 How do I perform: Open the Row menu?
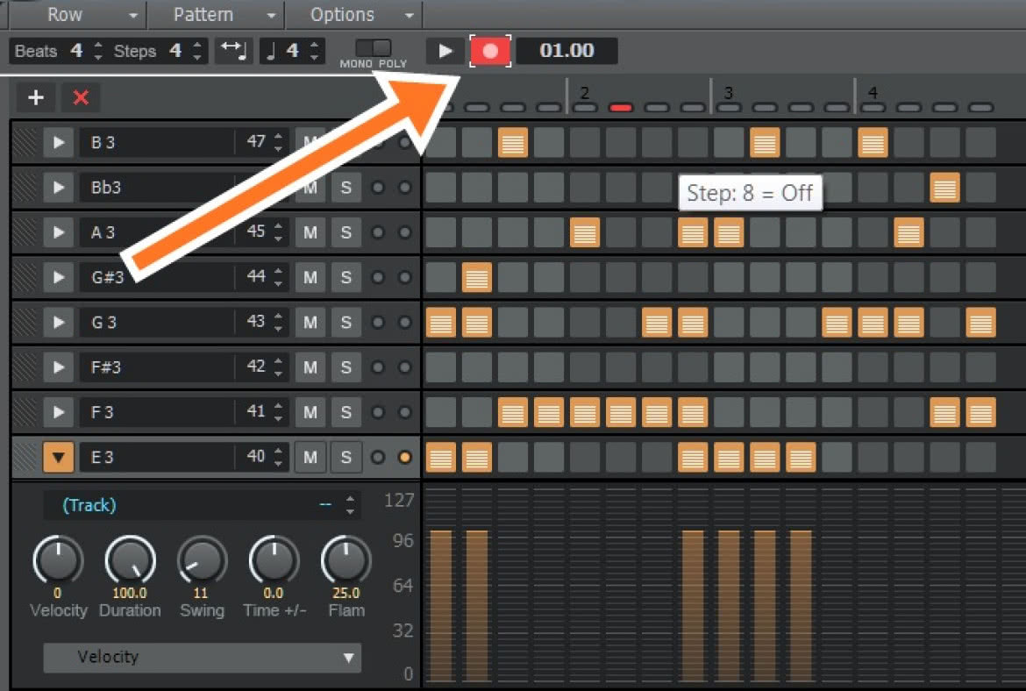pyautogui.click(x=77, y=14)
